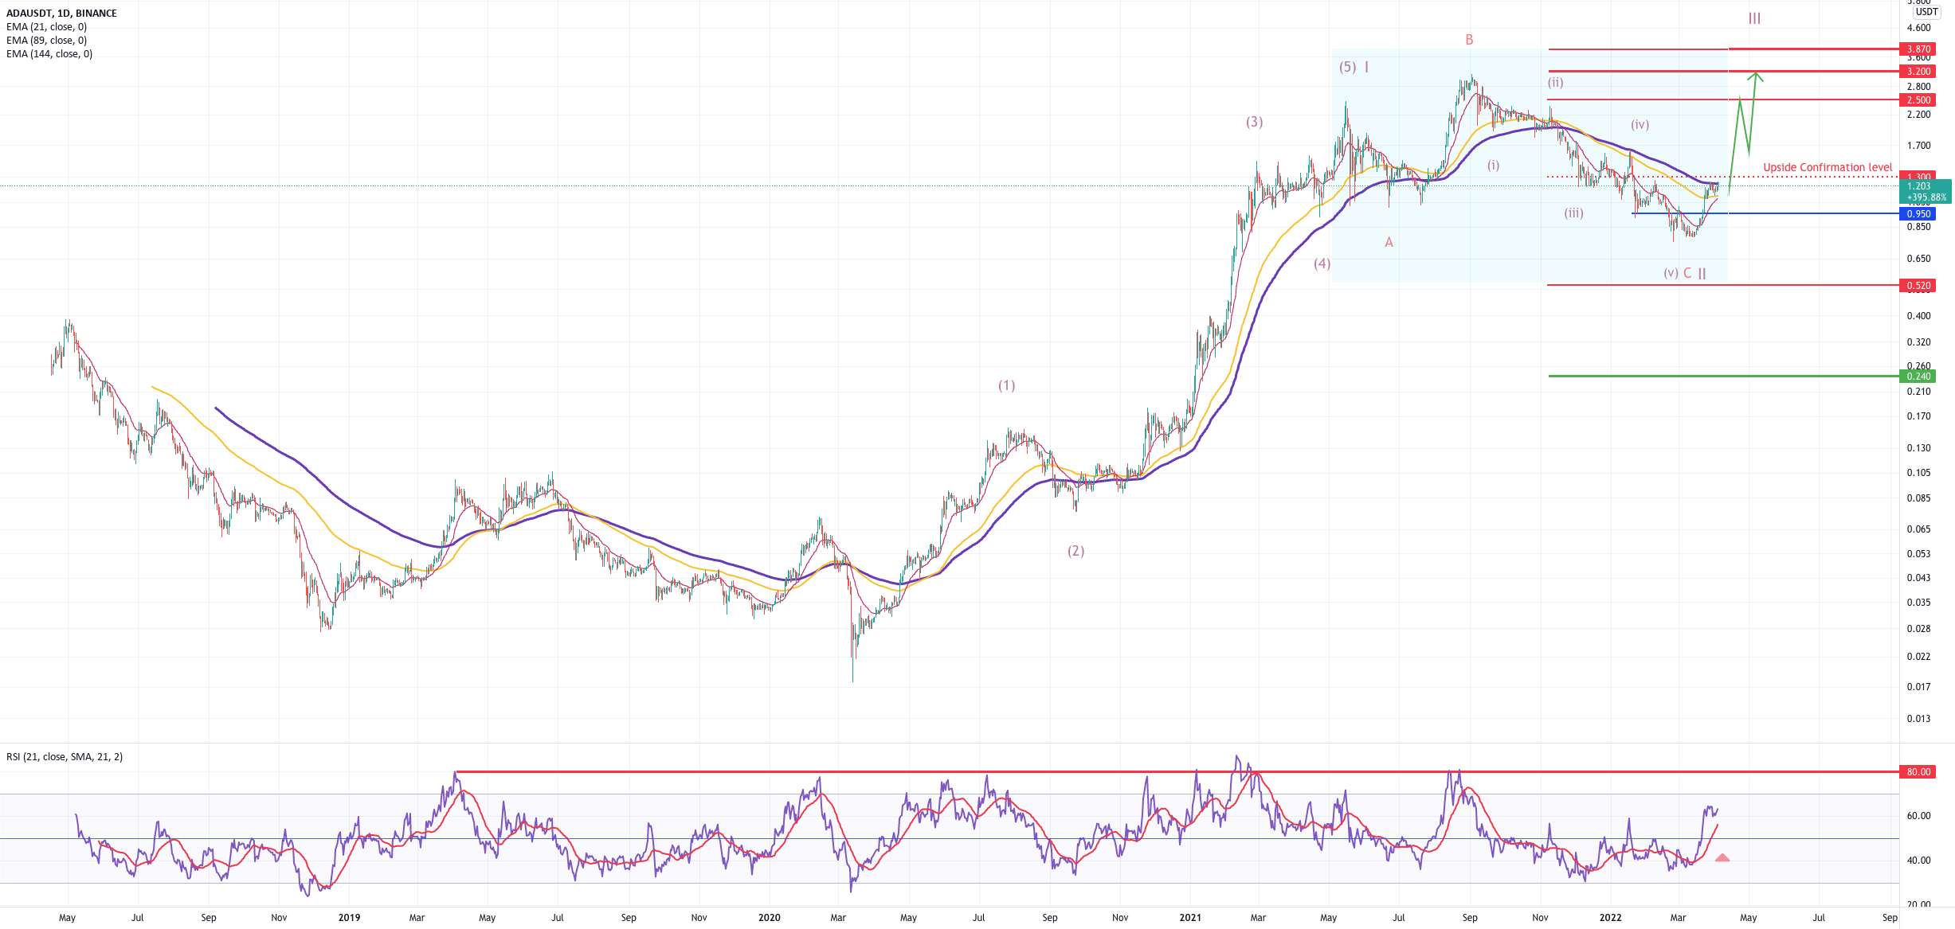This screenshot has height=929, width=1955.
Task: Select the red A wave label
Action: tap(1389, 242)
